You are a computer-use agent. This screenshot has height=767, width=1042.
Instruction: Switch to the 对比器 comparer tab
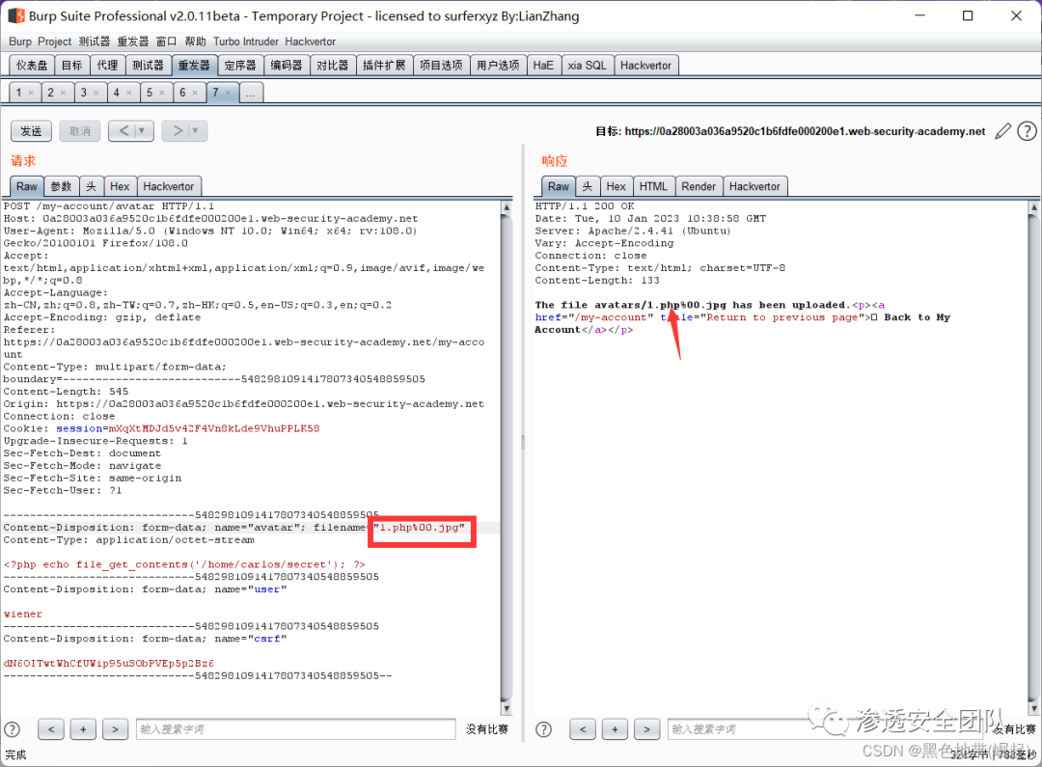pyautogui.click(x=332, y=66)
